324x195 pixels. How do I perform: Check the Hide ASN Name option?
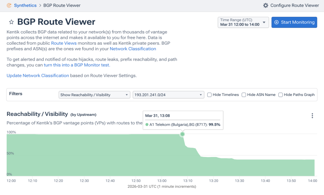[x=244, y=95]
